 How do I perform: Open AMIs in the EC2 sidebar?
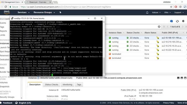(x=2, y=68)
